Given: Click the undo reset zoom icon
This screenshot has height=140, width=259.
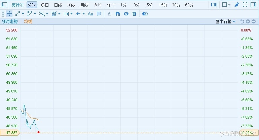Looking at the screenshot, I should 242,21.
